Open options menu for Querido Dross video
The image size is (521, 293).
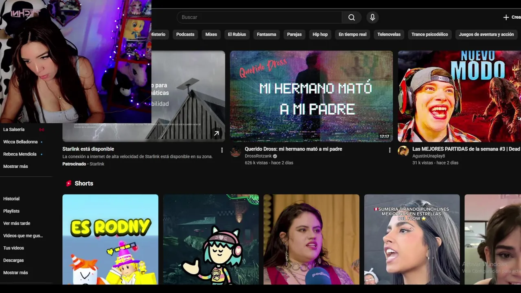click(x=390, y=150)
